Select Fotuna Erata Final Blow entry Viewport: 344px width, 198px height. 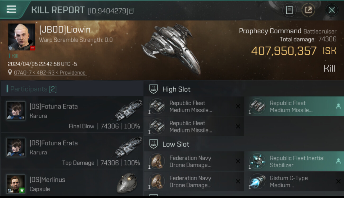pyautogui.click(x=72, y=114)
